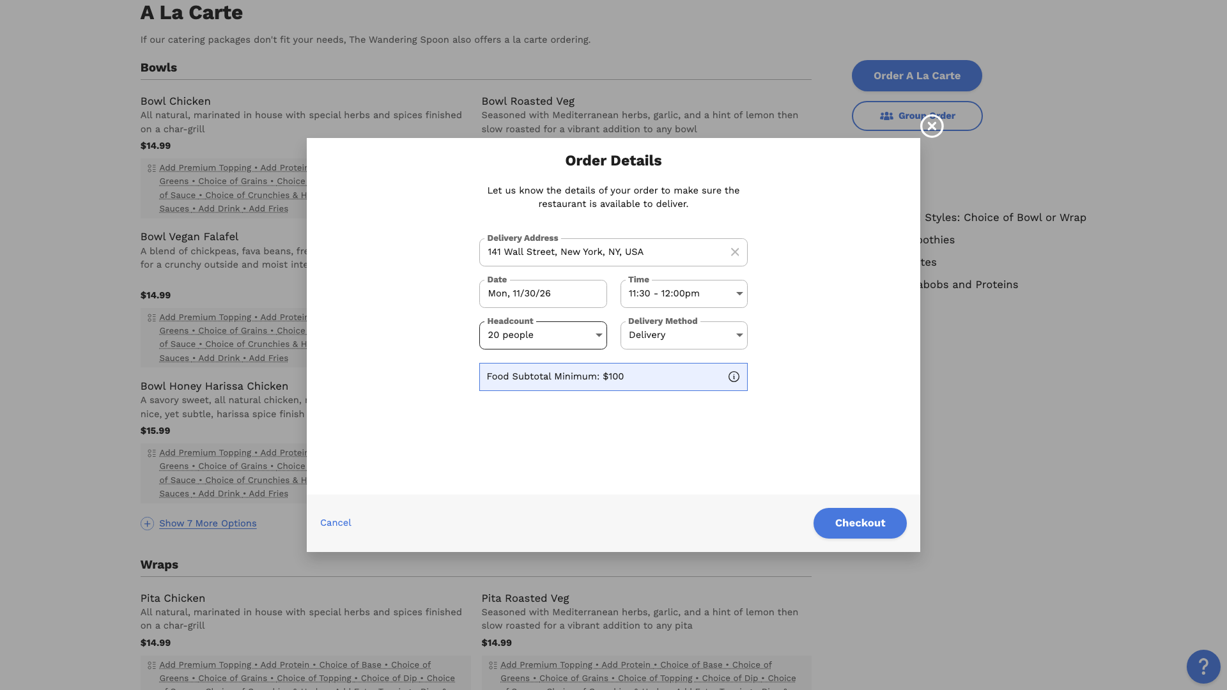Select Styles: Choice of Bowl or Wrap

[x=1005, y=218]
